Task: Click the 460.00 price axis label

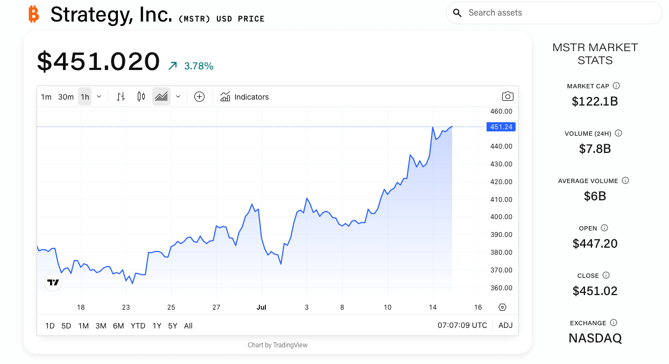Action: (x=501, y=111)
